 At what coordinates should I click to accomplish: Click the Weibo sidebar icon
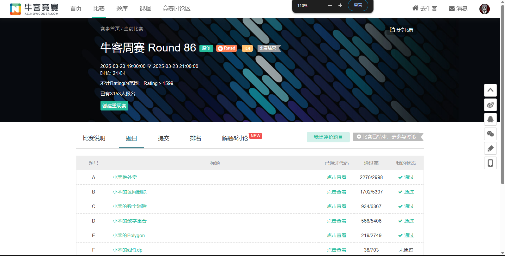tap(490, 105)
